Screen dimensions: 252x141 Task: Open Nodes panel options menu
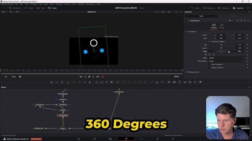(249, 87)
